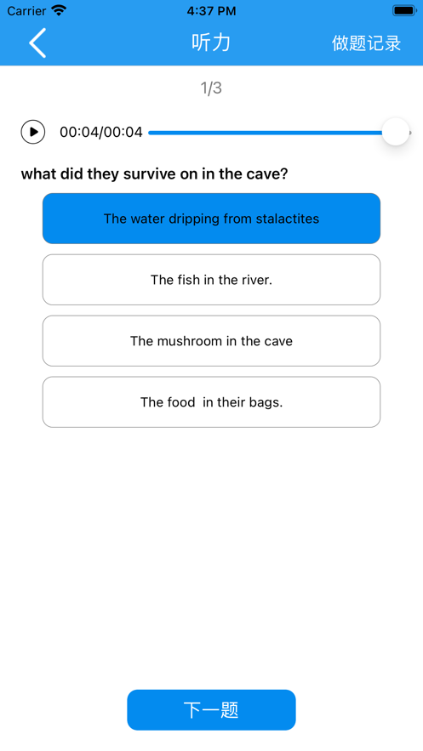The width and height of the screenshot is (423, 751).
Task: Tap the battery indicator icon
Action: click(405, 10)
